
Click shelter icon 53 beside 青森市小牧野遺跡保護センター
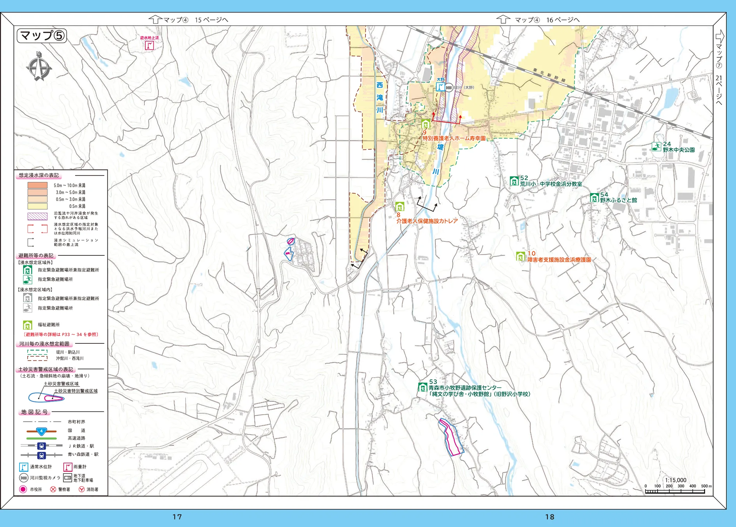point(423,388)
